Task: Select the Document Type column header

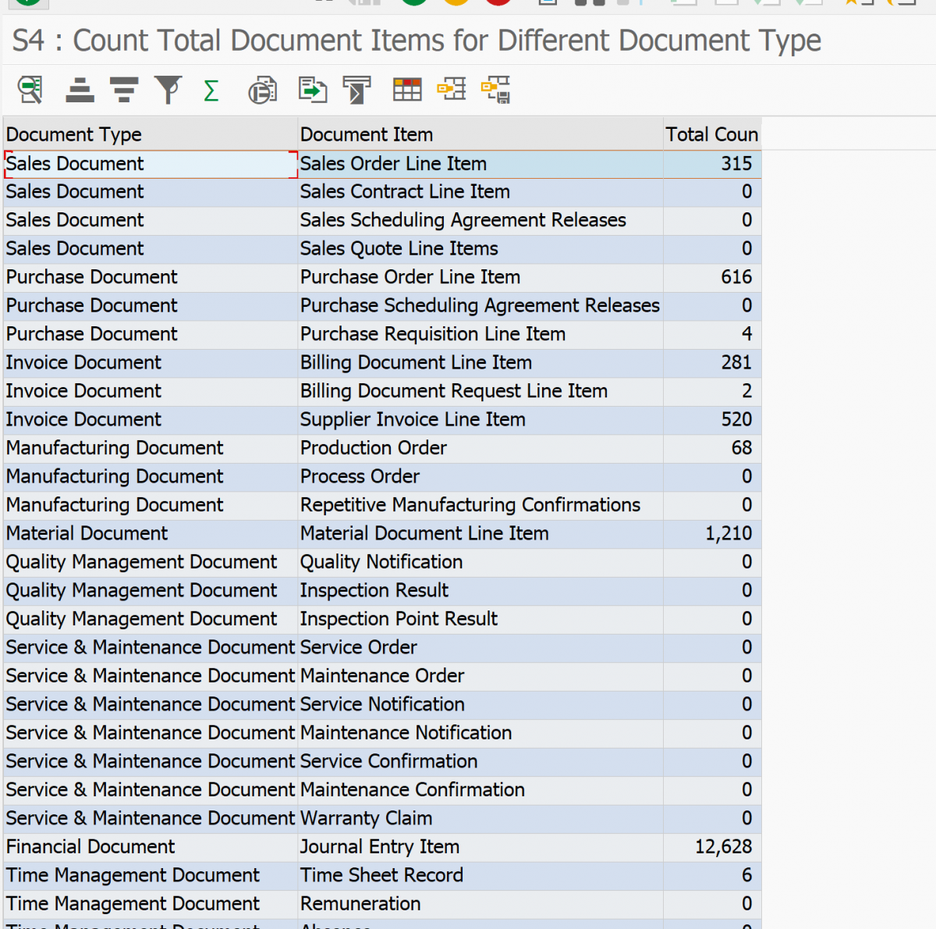Action: pos(73,134)
